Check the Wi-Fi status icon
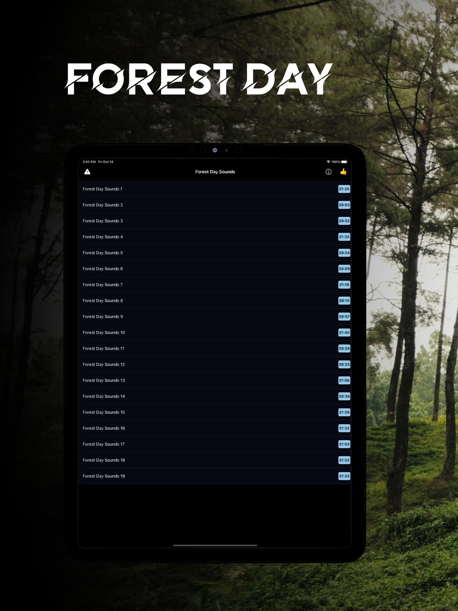This screenshot has width=458, height=611. (x=328, y=162)
